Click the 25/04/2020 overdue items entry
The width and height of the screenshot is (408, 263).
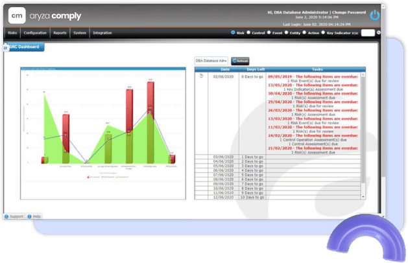313,102
